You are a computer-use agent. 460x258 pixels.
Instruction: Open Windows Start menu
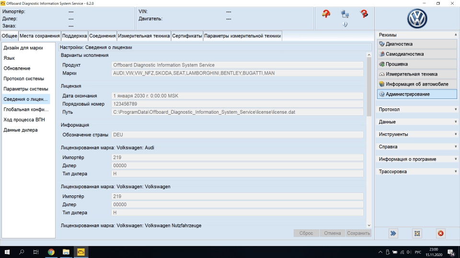[7, 252]
